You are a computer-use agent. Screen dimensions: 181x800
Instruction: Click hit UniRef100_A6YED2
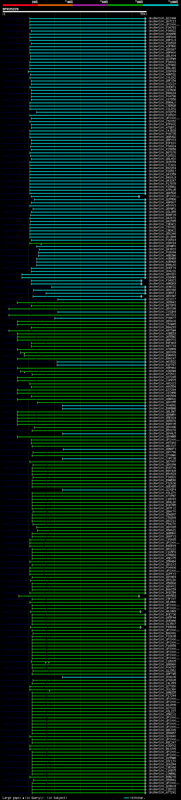click(x=162, y=362)
